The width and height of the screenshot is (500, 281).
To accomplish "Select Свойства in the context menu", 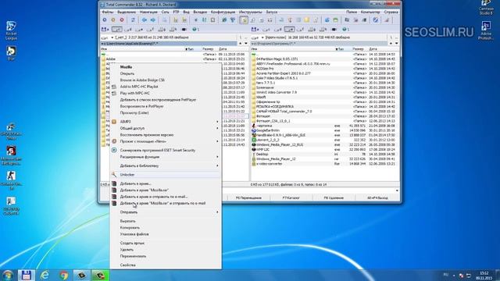I will coord(165,265).
